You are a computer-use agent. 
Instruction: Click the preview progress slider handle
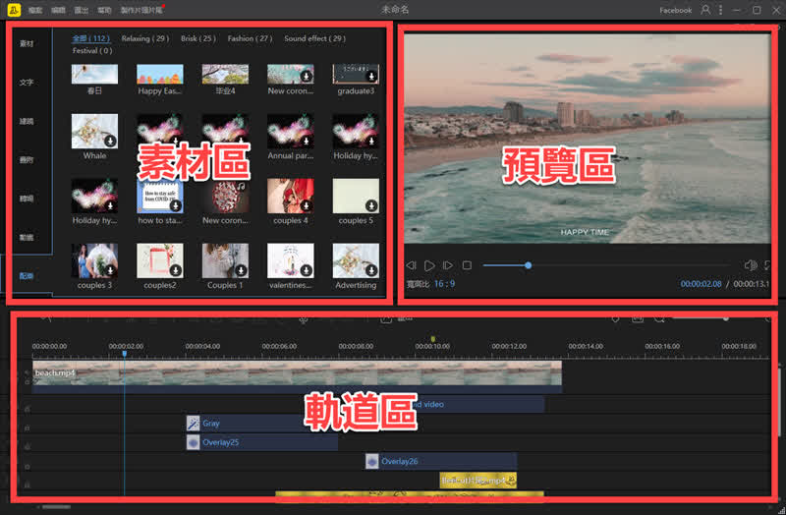click(x=528, y=265)
